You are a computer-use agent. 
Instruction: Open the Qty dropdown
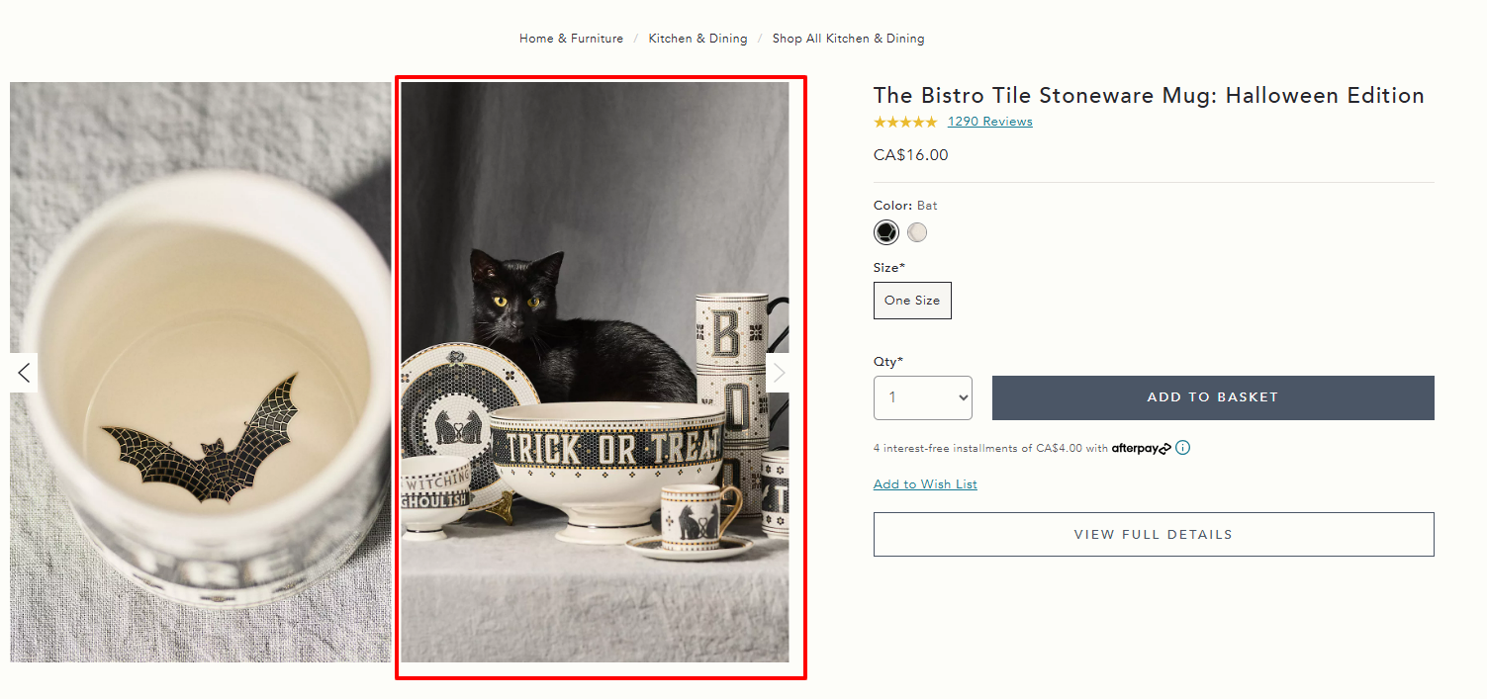coord(922,396)
